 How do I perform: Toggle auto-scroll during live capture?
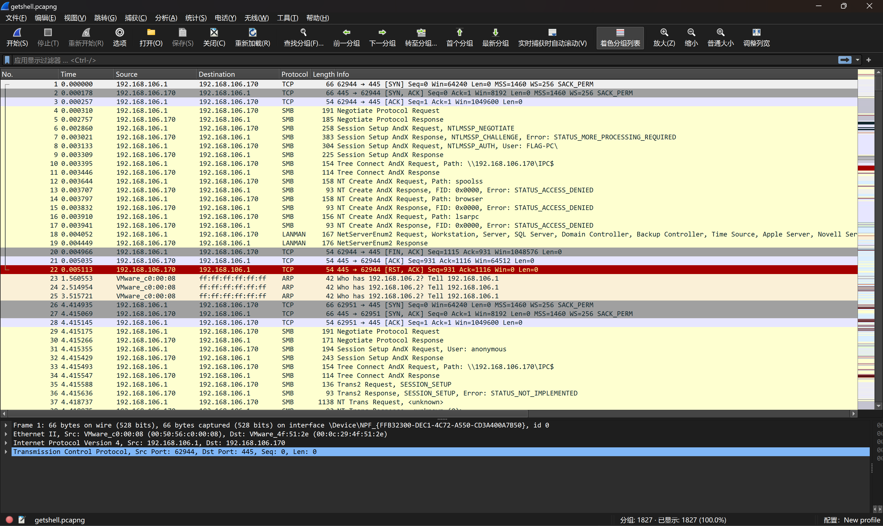pos(552,33)
